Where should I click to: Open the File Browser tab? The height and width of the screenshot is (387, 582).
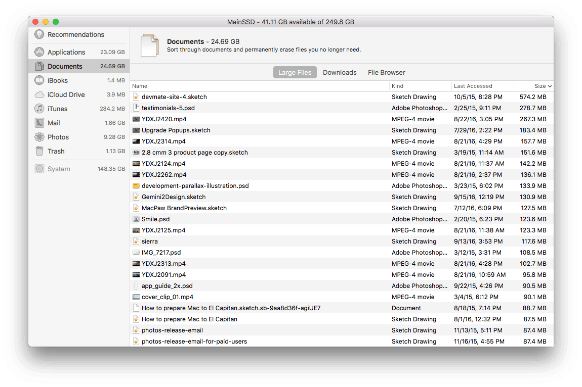click(386, 72)
